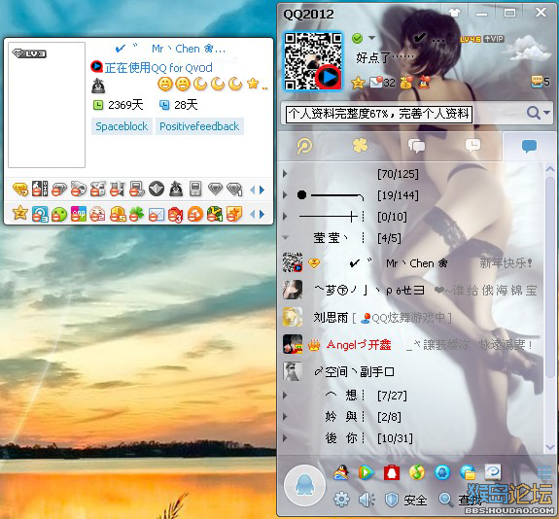This screenshot has height=519, width=559.
Task: Open the Positivefeedback link
Action: click(x=199, y=126)
